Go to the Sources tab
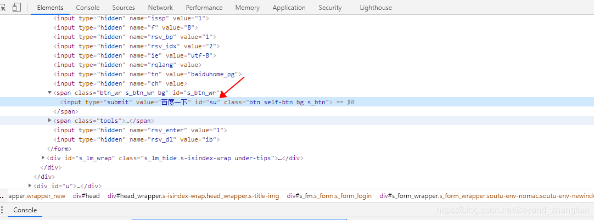The image size is (594, 220). click(124, 8)
